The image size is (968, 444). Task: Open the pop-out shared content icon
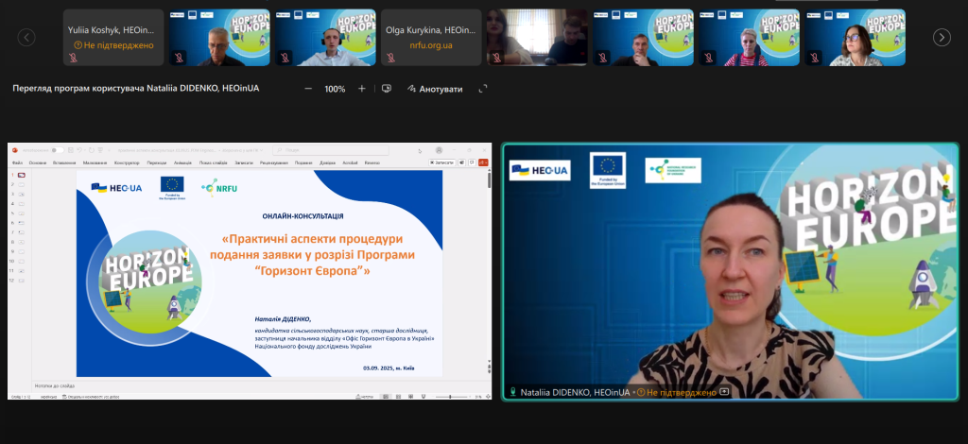tap(387, 89)
